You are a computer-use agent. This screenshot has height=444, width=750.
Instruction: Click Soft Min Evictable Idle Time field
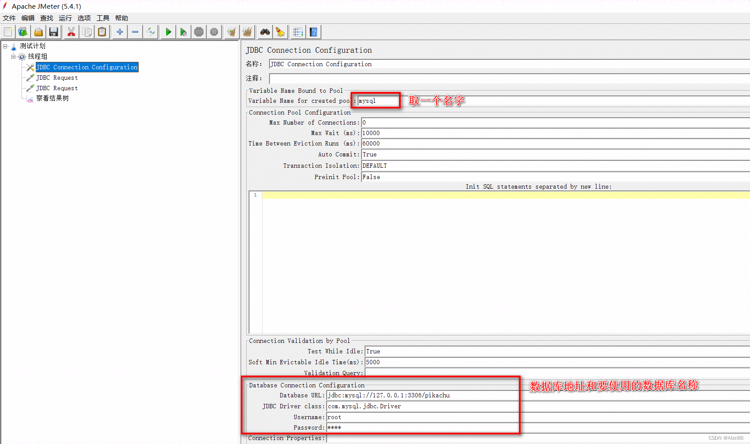(x=557, y=362)
